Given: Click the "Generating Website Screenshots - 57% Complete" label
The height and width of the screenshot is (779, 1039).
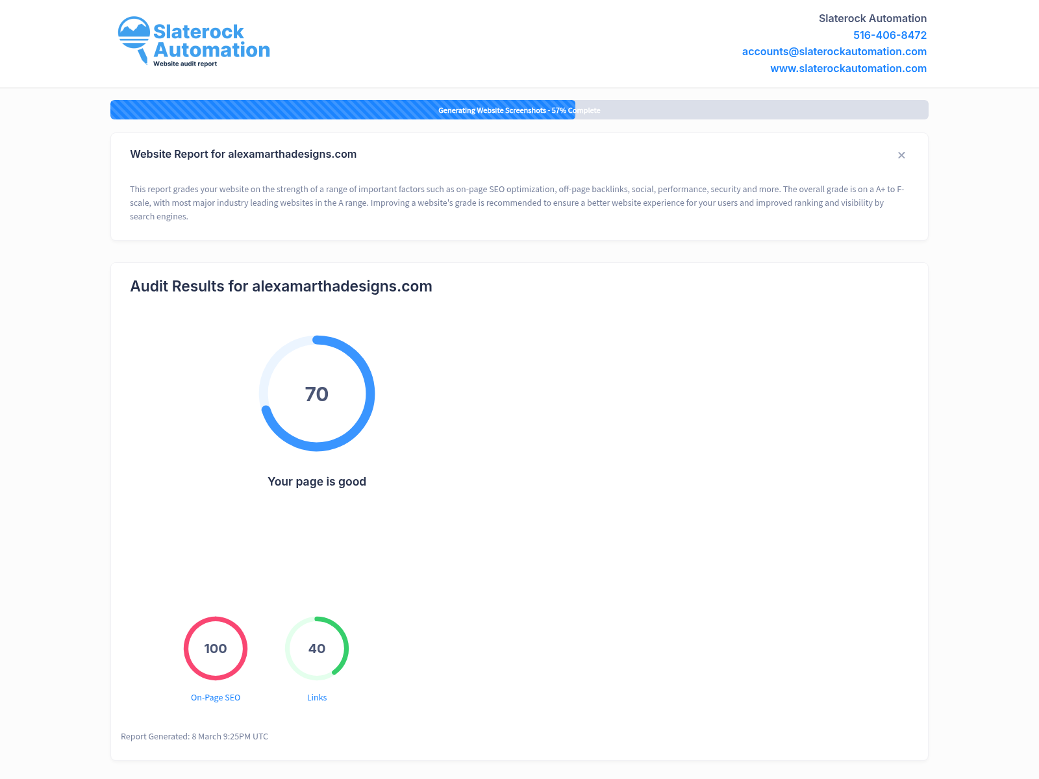Looking at the screenshot, I should click(519, 110).
